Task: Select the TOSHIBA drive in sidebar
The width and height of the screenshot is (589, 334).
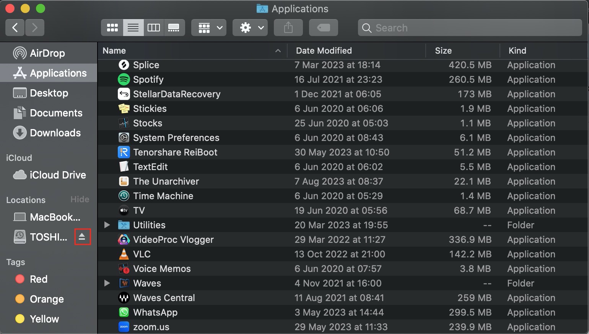Action: [40, 237]
